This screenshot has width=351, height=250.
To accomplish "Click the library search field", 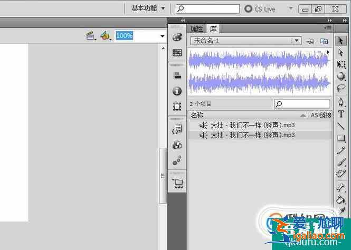I will tap(302, 104).
